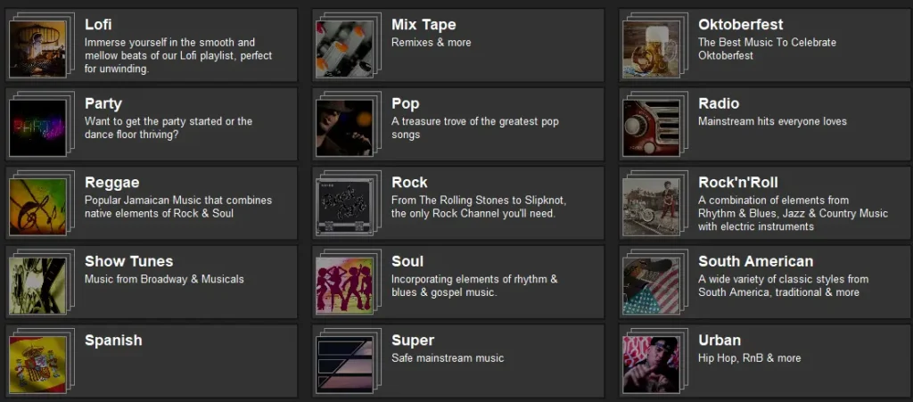This screenshot has width=913, height=402.
Task: Click the Rock channel cover art
Action: [344, 207]
